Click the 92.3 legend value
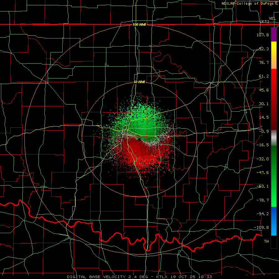Image resolution: width=279 pixels, height=279 pixels. click(264, 49)
